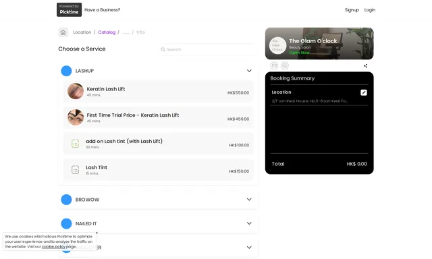Click the HK$450.00 price
This screenshot has height=259, width=432.
[x=238, y=119]
